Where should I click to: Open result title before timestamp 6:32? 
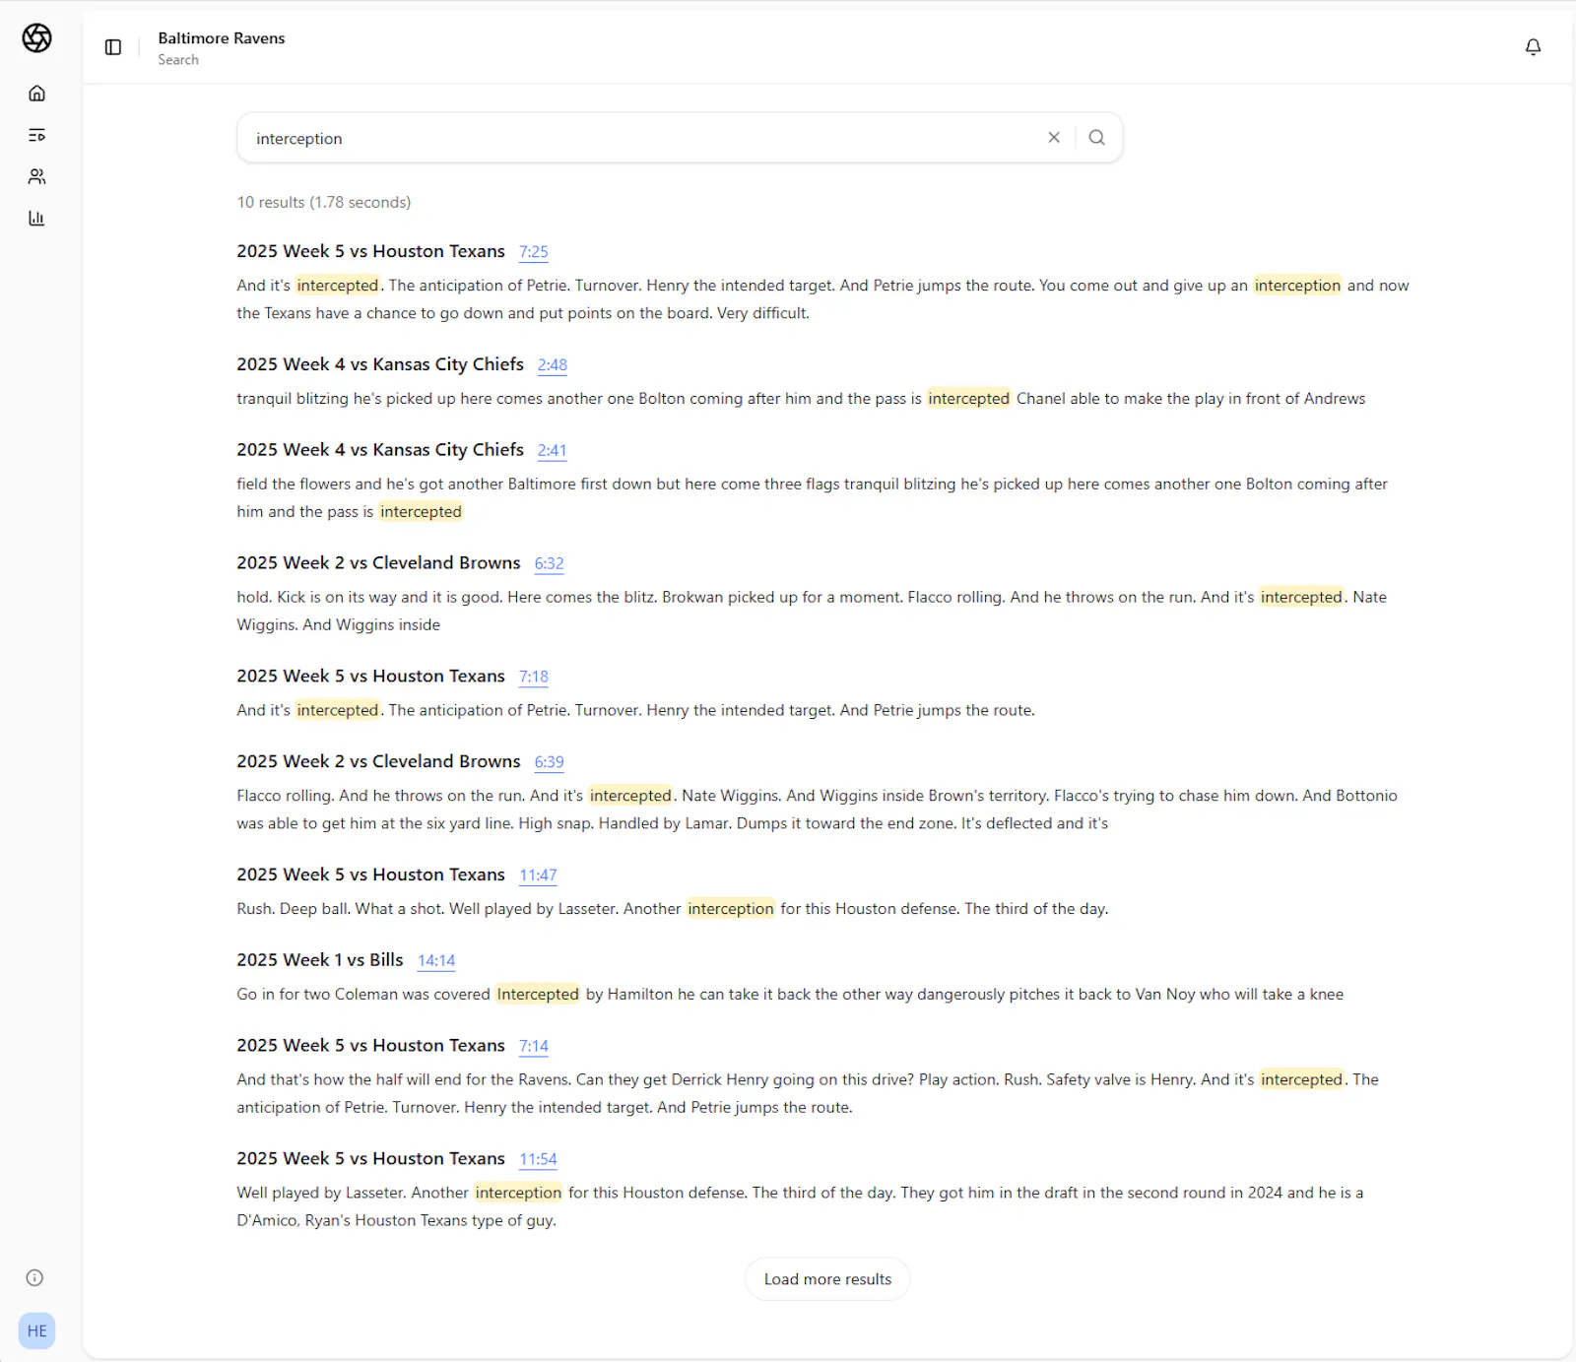pyautogui.click(x=378, y=563)
